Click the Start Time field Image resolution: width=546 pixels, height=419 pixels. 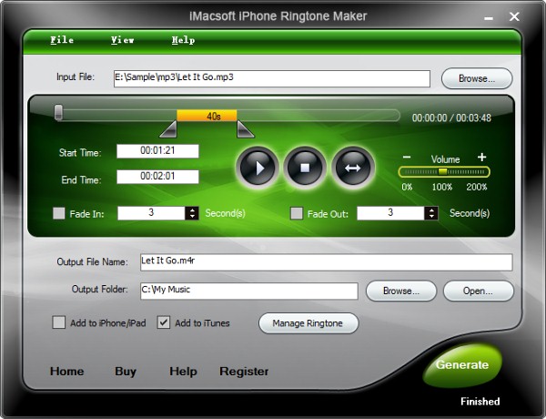(157, 151)
